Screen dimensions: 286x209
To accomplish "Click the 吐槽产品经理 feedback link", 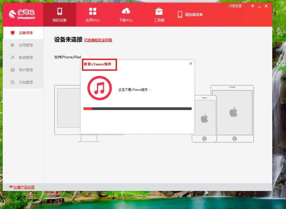I will 24,187.
